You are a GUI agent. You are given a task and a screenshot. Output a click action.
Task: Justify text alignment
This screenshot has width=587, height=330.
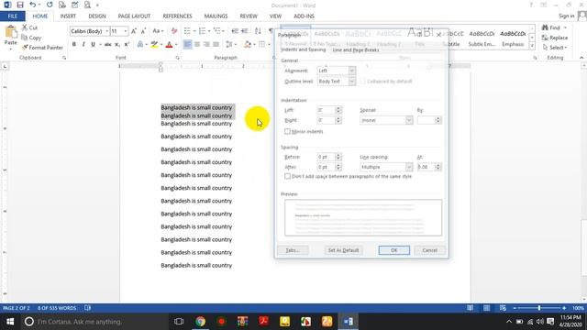[216, 45]
